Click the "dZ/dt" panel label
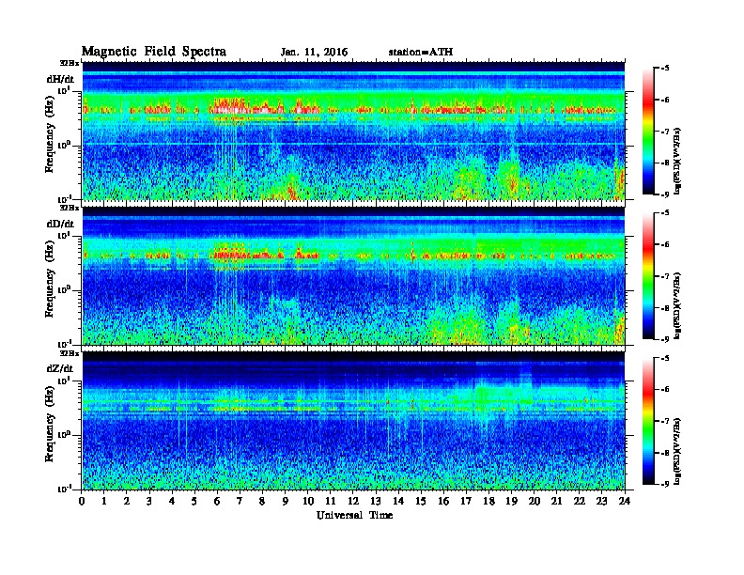This screenshot has height=575, width=744. pyautogui.click(x=60, y=368)
